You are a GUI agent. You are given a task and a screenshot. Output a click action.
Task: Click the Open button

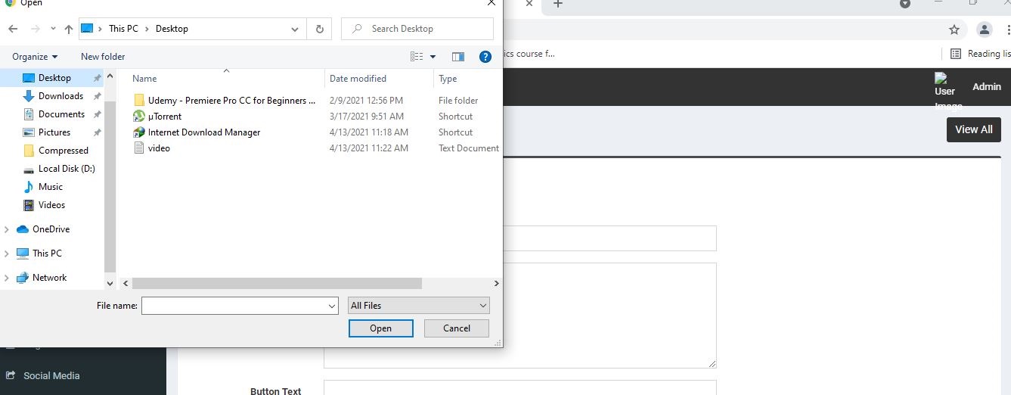click(x=380, y=328)
